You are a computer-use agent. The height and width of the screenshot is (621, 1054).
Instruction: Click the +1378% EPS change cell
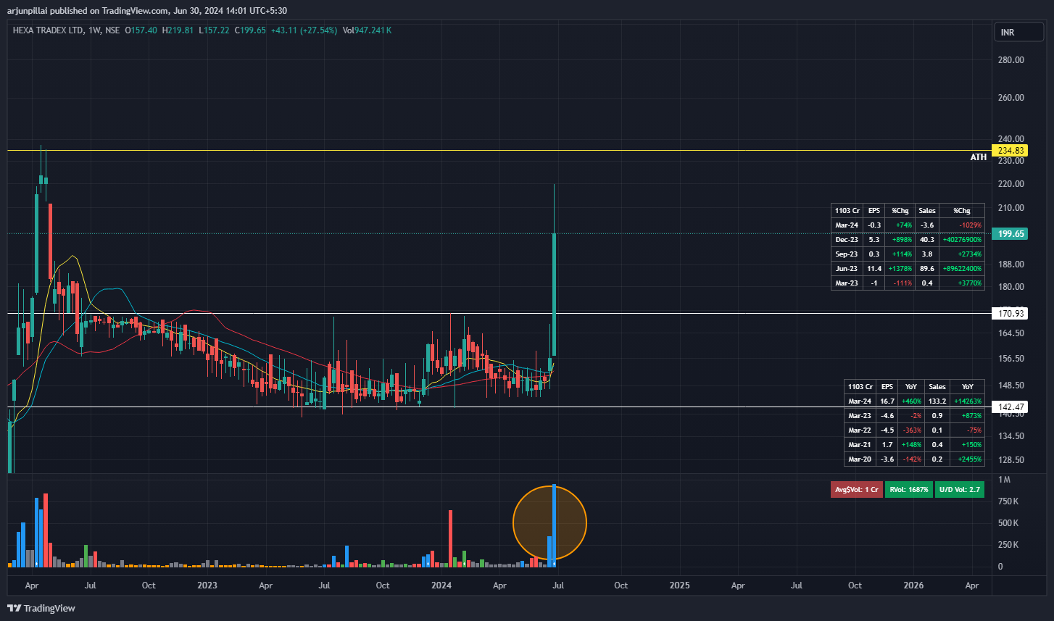[900, 268]
